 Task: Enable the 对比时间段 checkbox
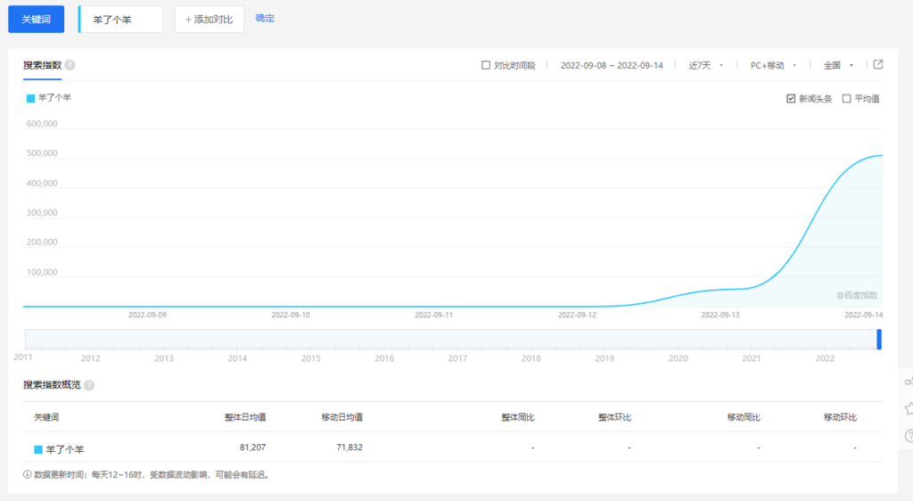click(x=486, y=65)
